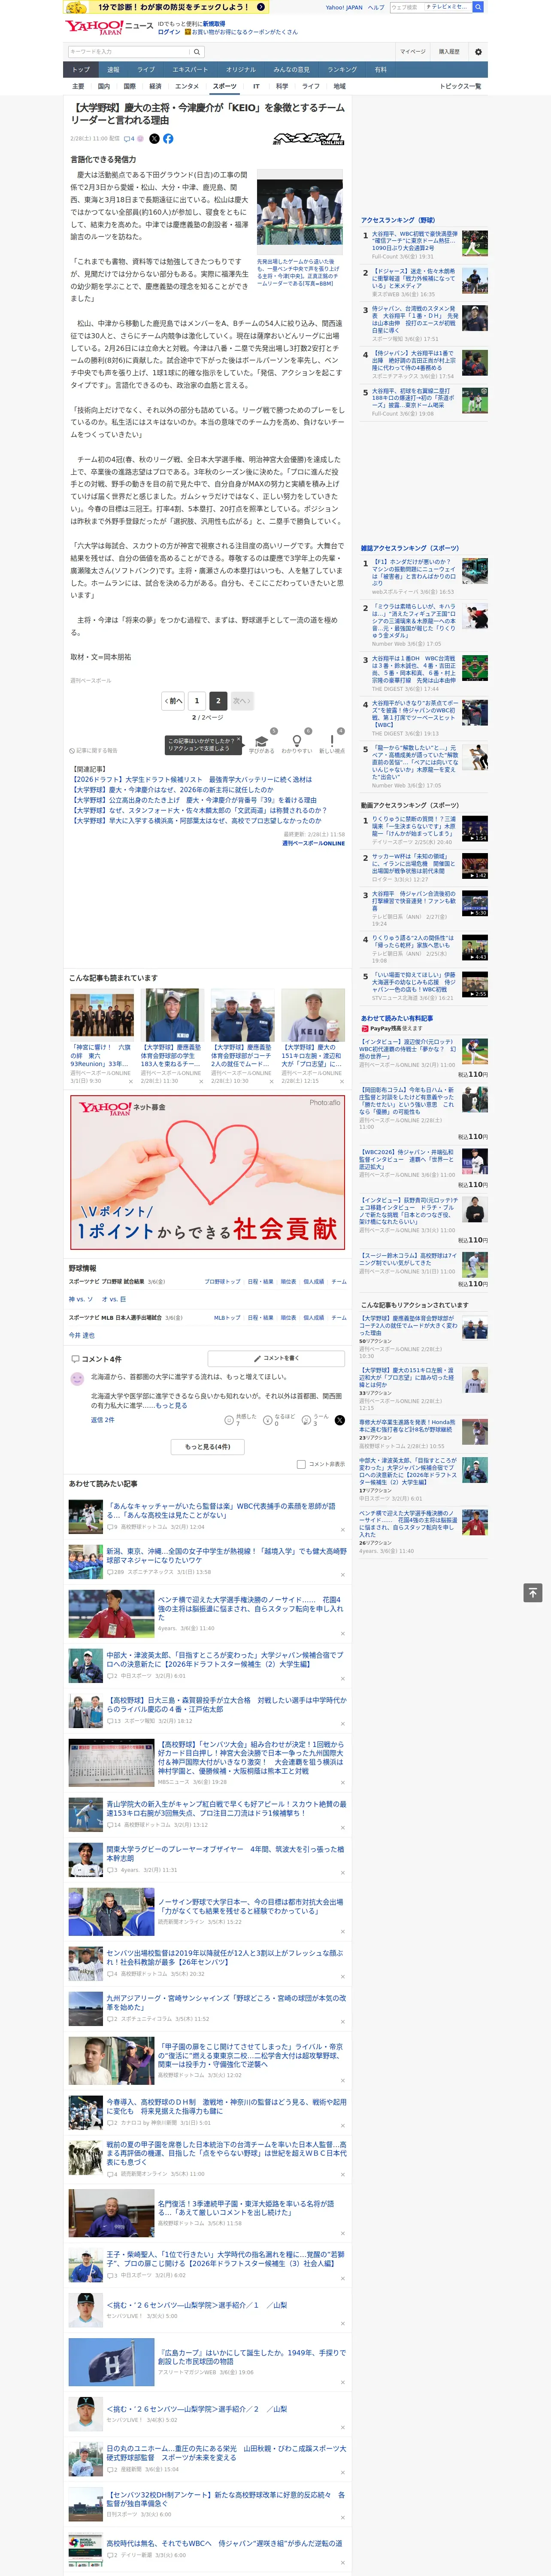Open the エキスパート navigation tab
This screenshot has width=551, height=2576.
tap(190, 70)
